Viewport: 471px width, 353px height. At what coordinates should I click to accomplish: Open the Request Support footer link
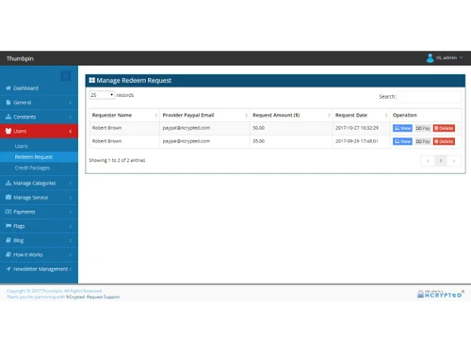[x=103, y=297]
